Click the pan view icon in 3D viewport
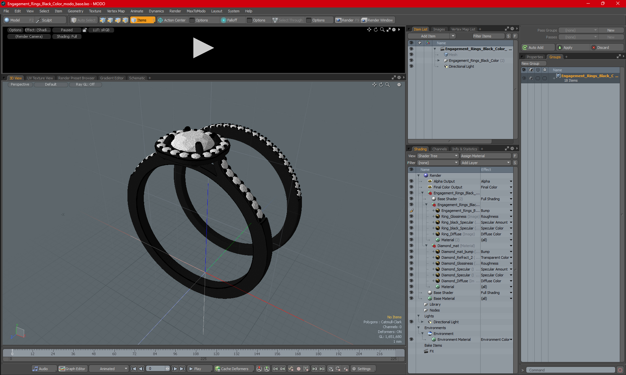This screenshot has height=375, width=626. click(x=375, y=85)
